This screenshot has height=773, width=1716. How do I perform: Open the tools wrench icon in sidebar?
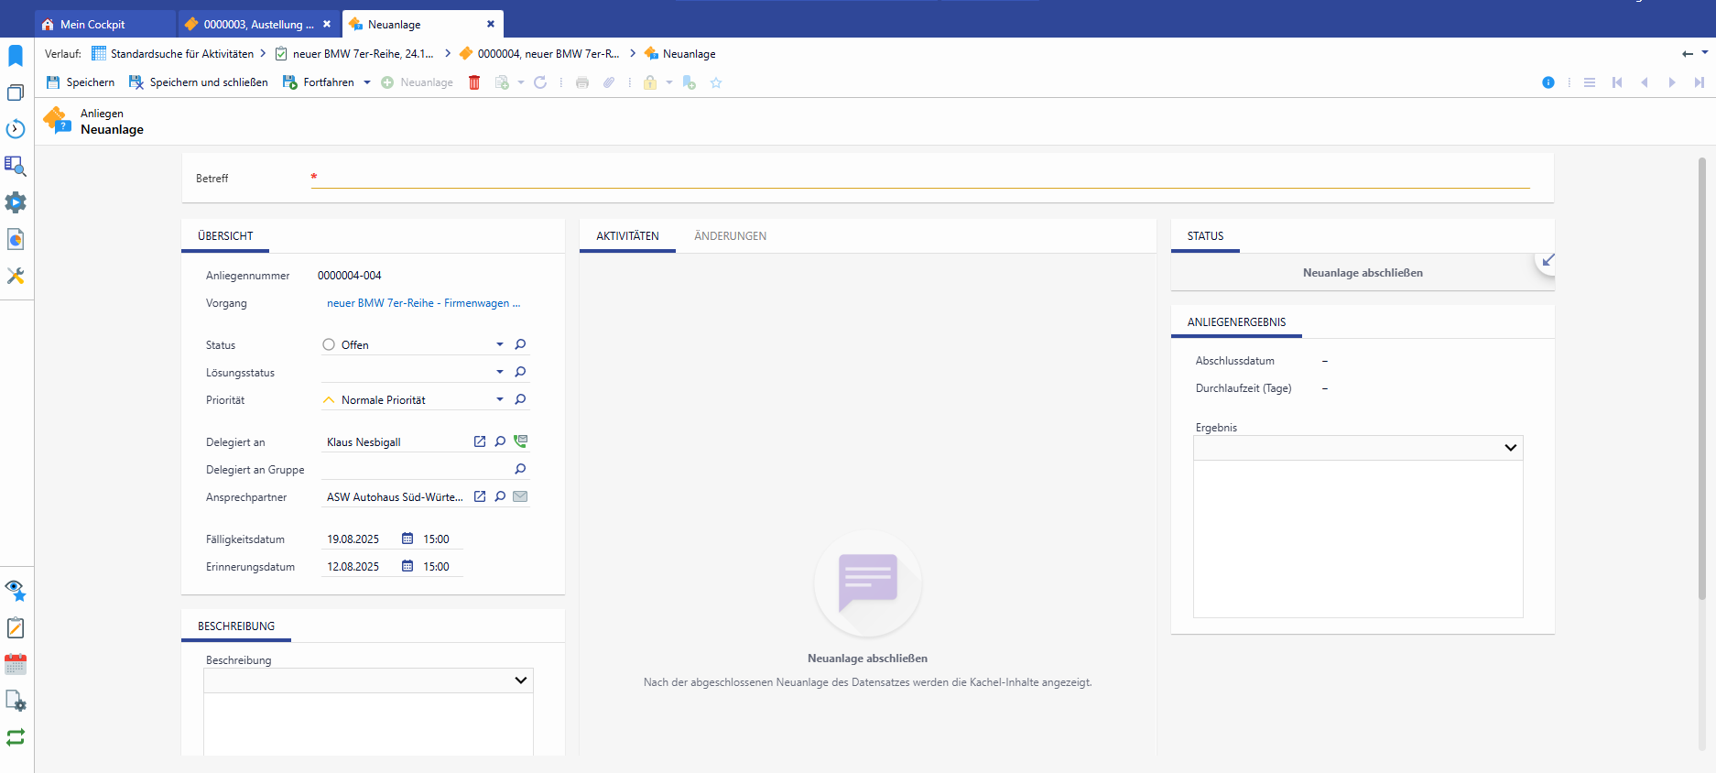[x=16, y=276]
